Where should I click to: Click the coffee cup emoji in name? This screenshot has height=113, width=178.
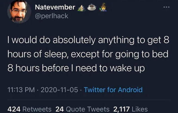pyautogui.click(x=91, y=8)
